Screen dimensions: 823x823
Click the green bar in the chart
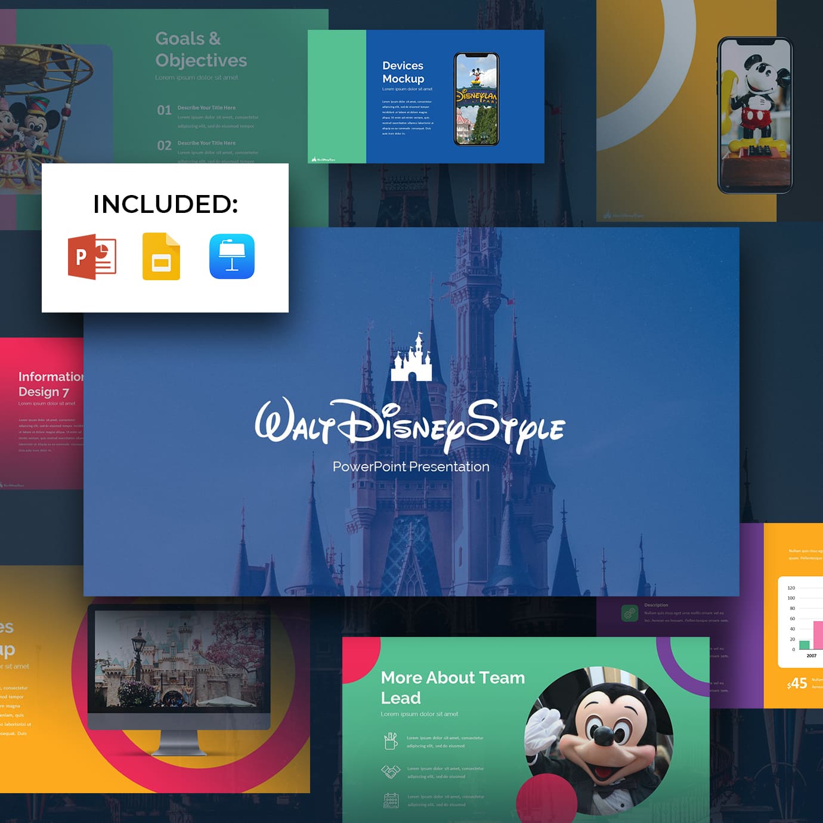(805, 645)
